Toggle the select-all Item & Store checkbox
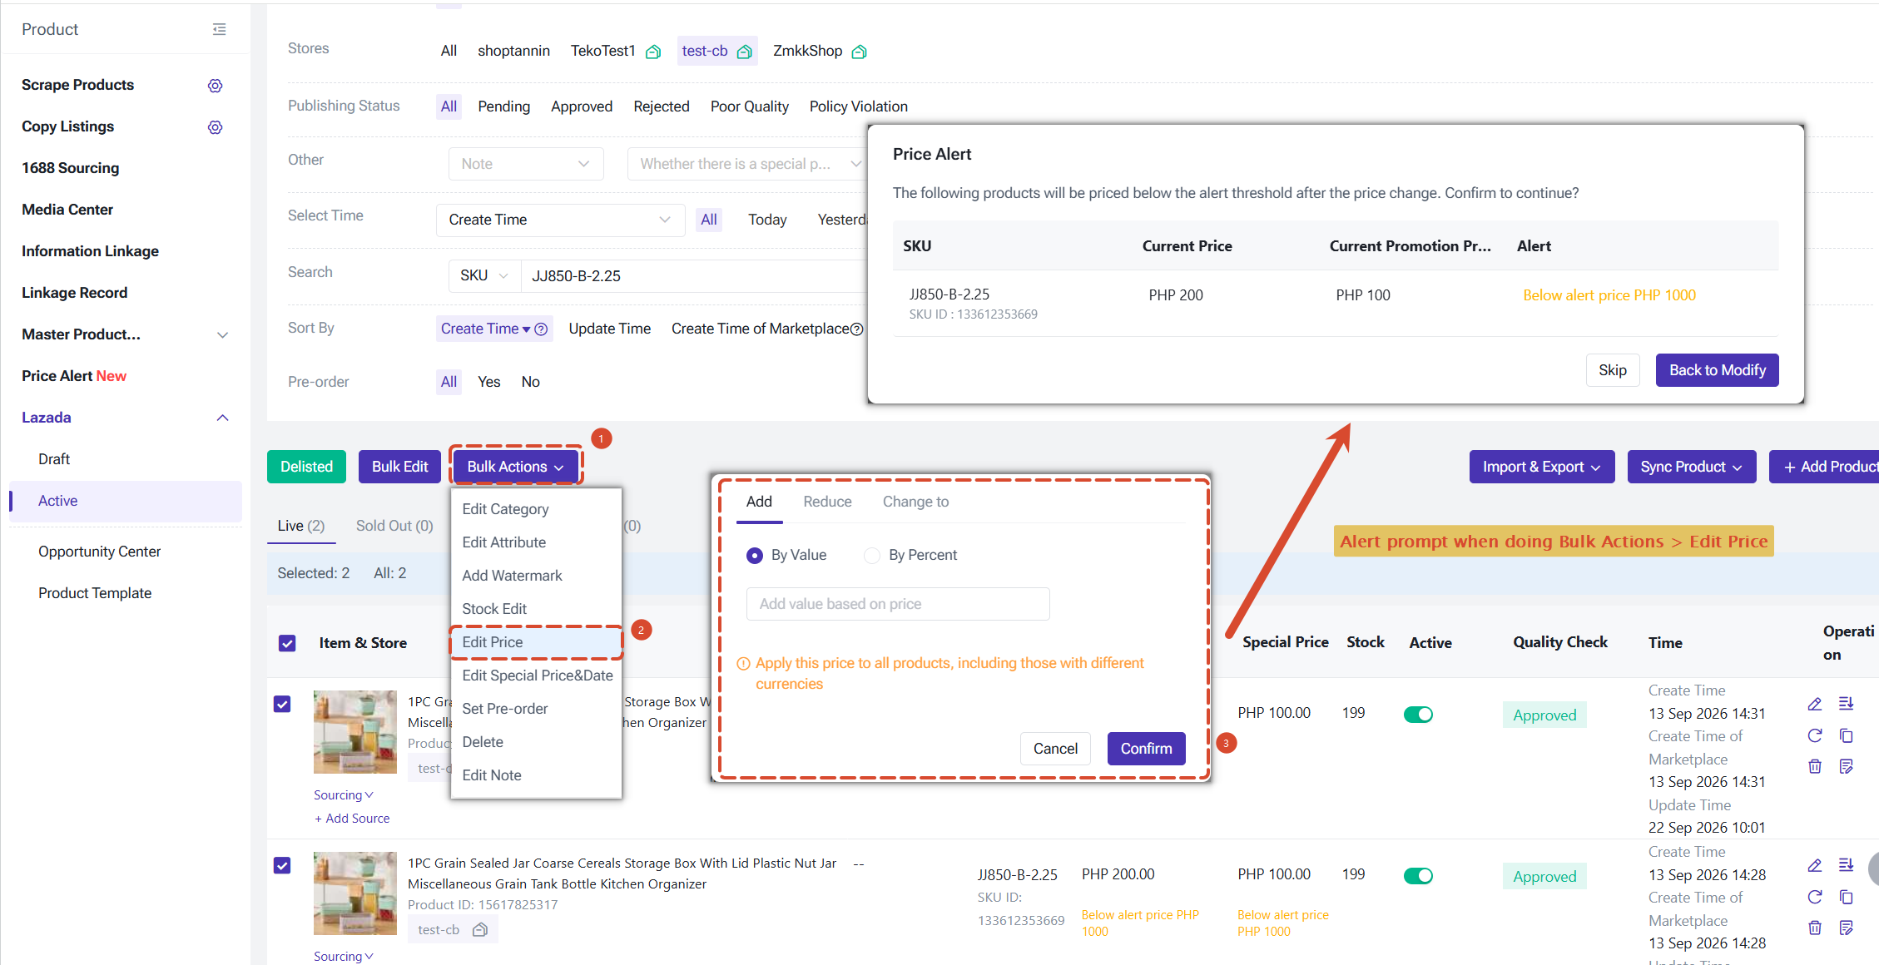 (287, 643)
